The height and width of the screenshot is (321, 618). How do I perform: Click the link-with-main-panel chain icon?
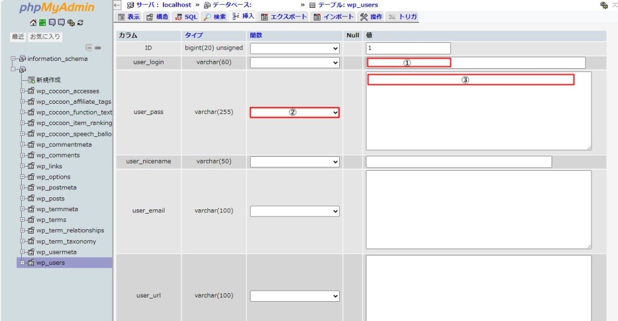pos(98,48)
